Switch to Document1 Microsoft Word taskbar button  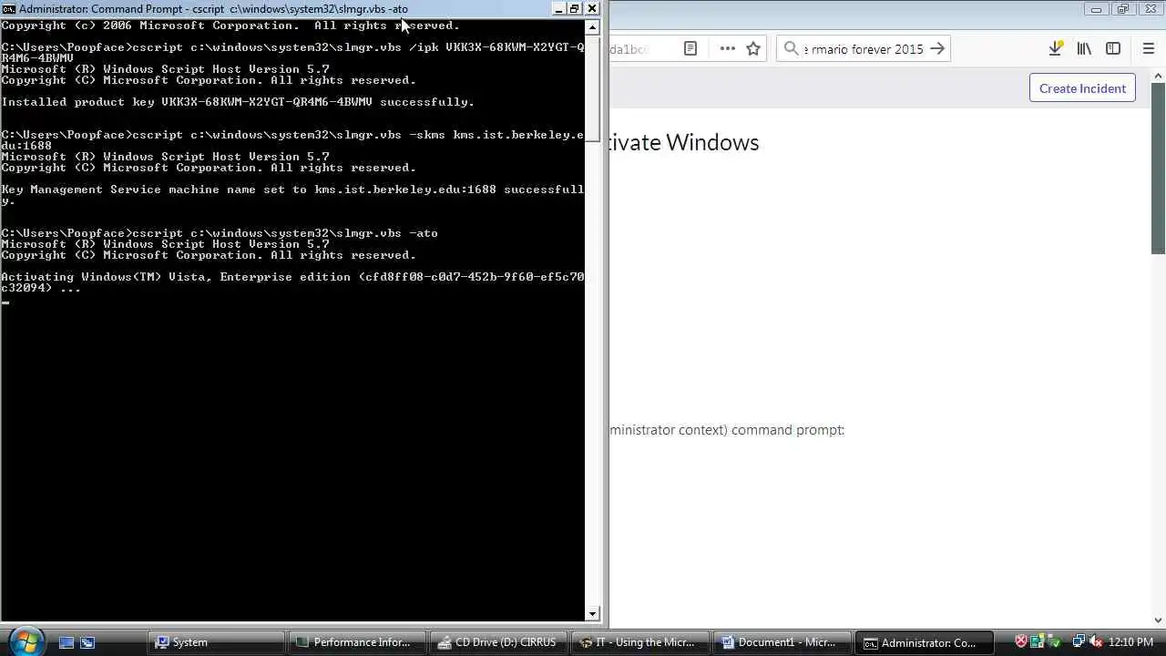click(782, 642)
